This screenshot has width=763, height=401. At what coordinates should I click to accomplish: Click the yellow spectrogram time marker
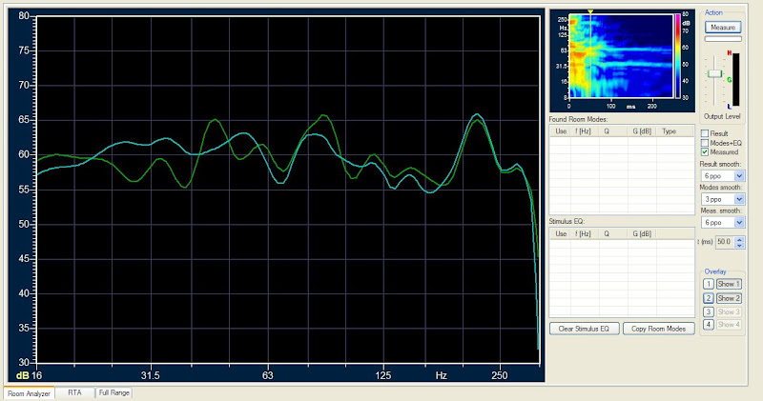point(590,11)
